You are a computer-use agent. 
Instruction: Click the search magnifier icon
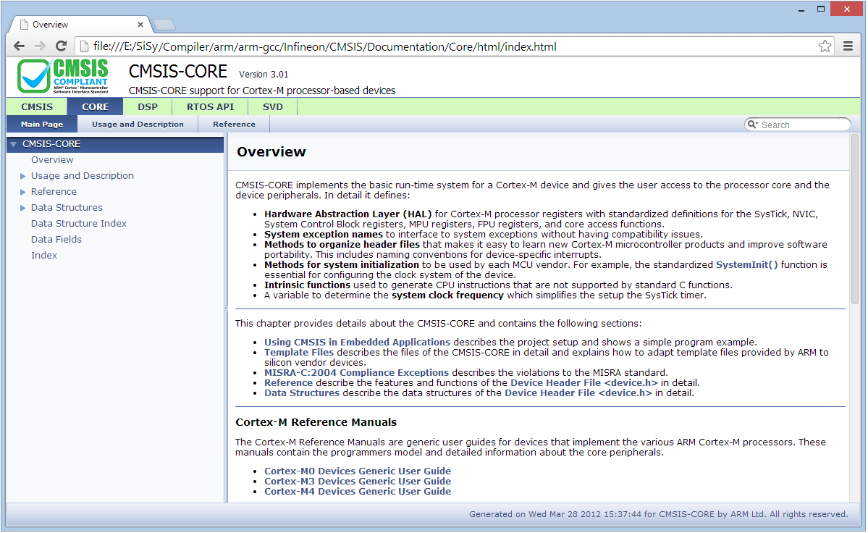tap(753, 125)
